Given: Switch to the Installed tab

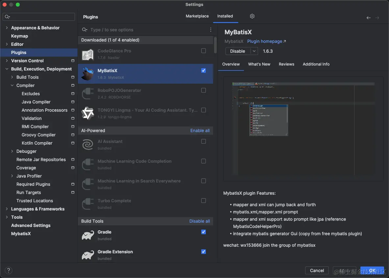Looking at the screenshot, I should (225, 16).
